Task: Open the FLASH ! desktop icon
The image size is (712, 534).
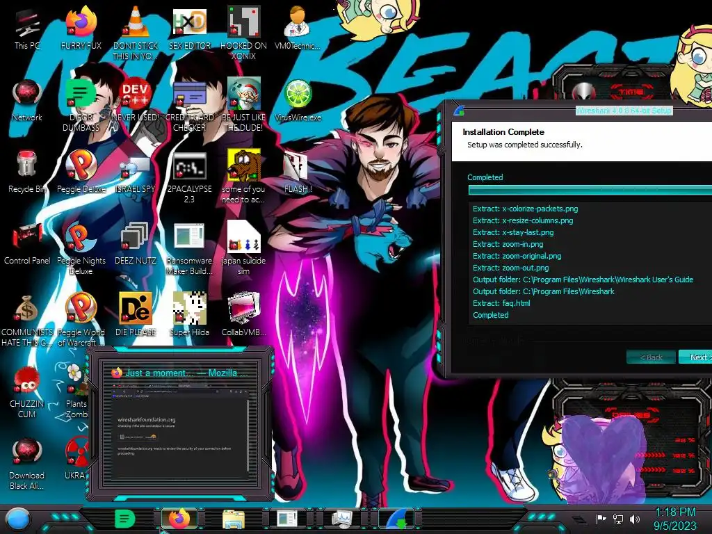Action: [298, 172]
